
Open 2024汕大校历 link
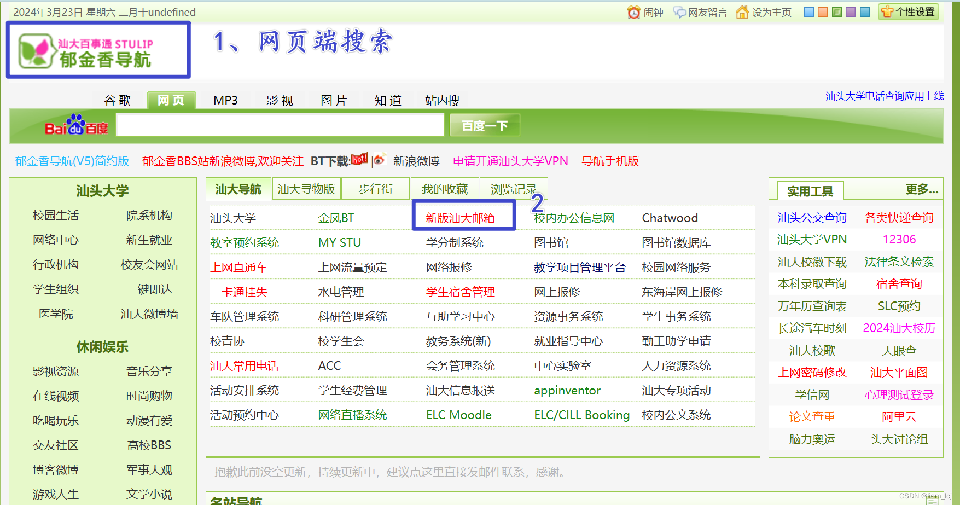pyautogui.click(x=899, y=328)
